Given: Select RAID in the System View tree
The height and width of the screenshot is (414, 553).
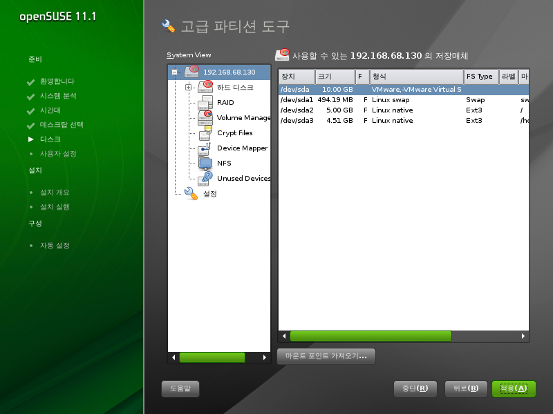Looking at the screenshot, I should click(225, 102).
